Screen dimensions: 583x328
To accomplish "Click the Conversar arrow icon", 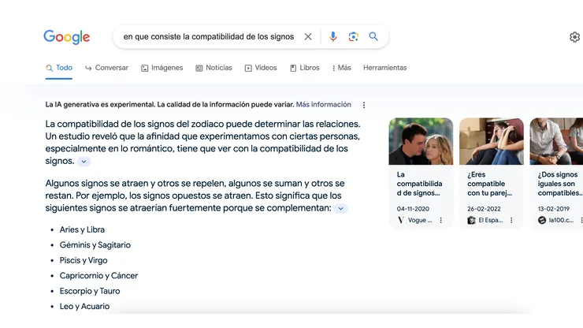I will tap(88, 68).
